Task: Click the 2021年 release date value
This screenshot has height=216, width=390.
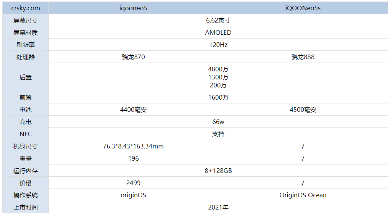Action: tap(218, 207)
